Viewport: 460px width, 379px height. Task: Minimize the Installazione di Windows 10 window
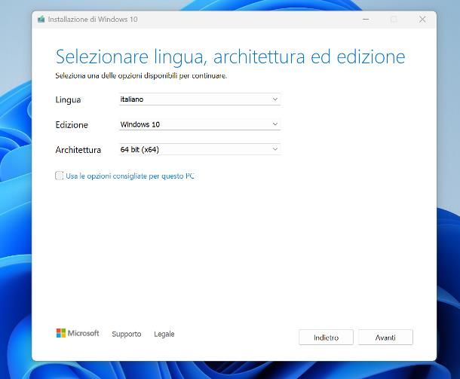pyautogui.click(x=366, y=20)
